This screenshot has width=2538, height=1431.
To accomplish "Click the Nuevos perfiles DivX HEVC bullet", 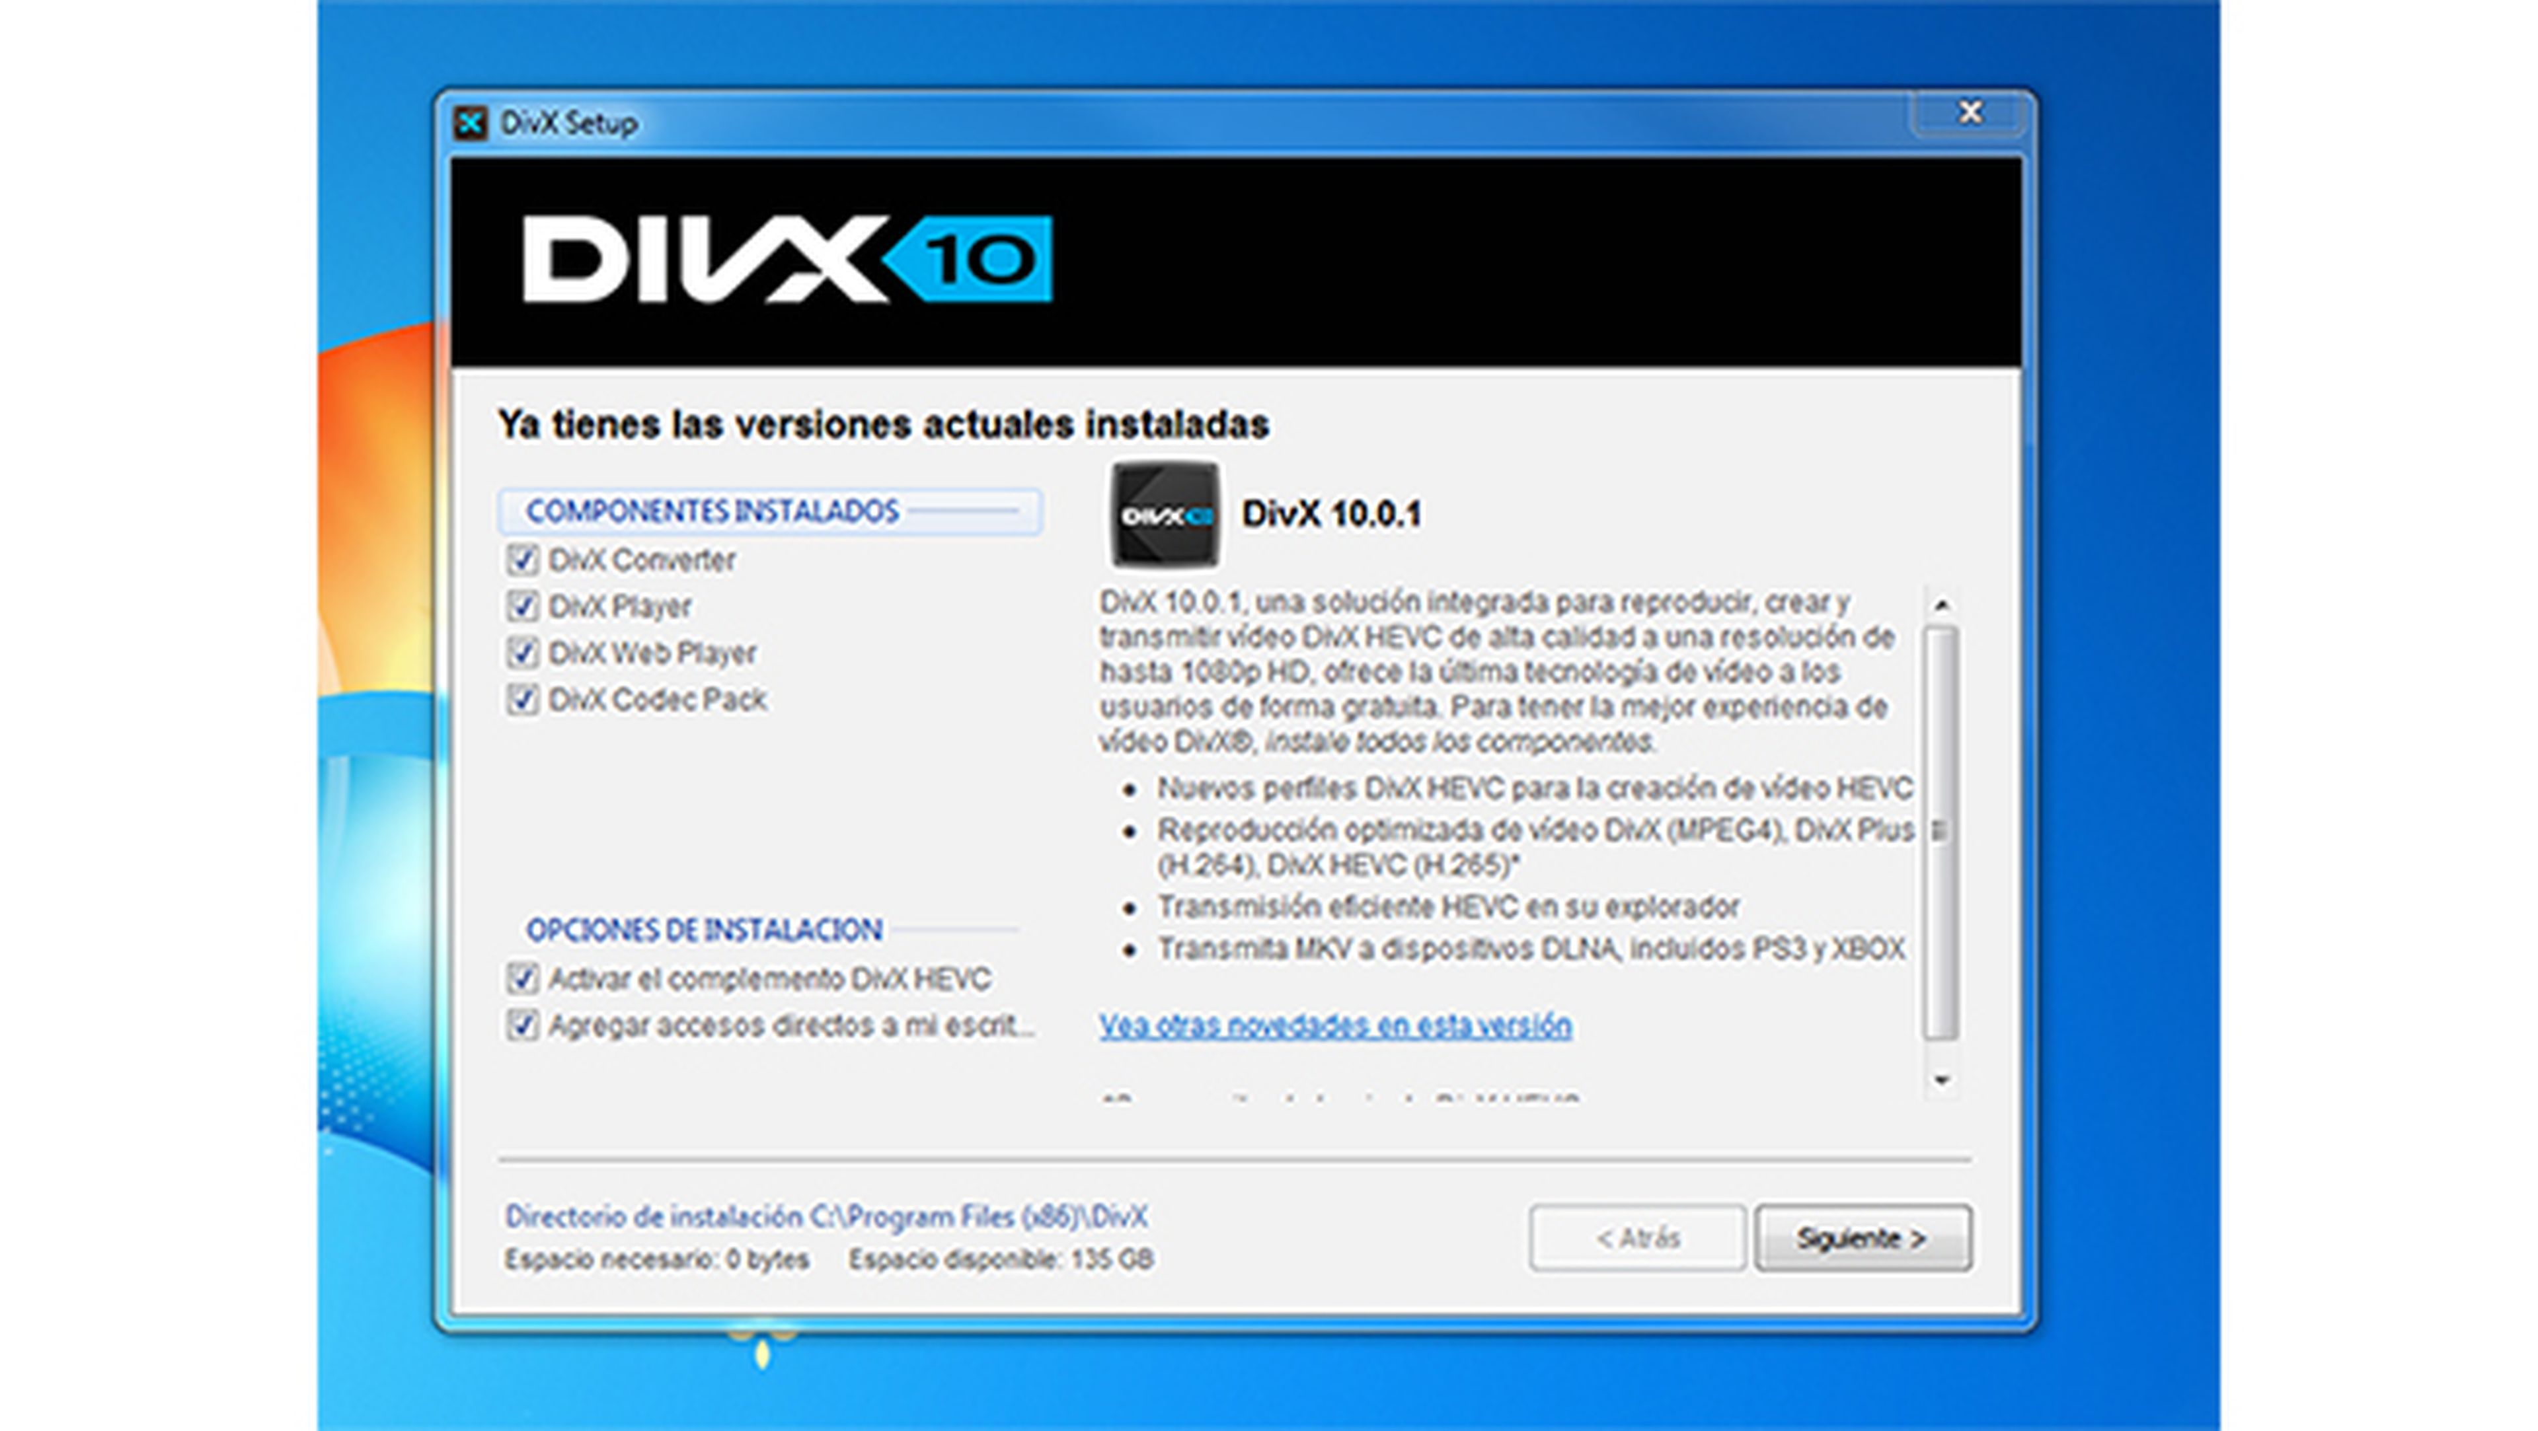I will pyautogui.click(x=1534, y=789).
